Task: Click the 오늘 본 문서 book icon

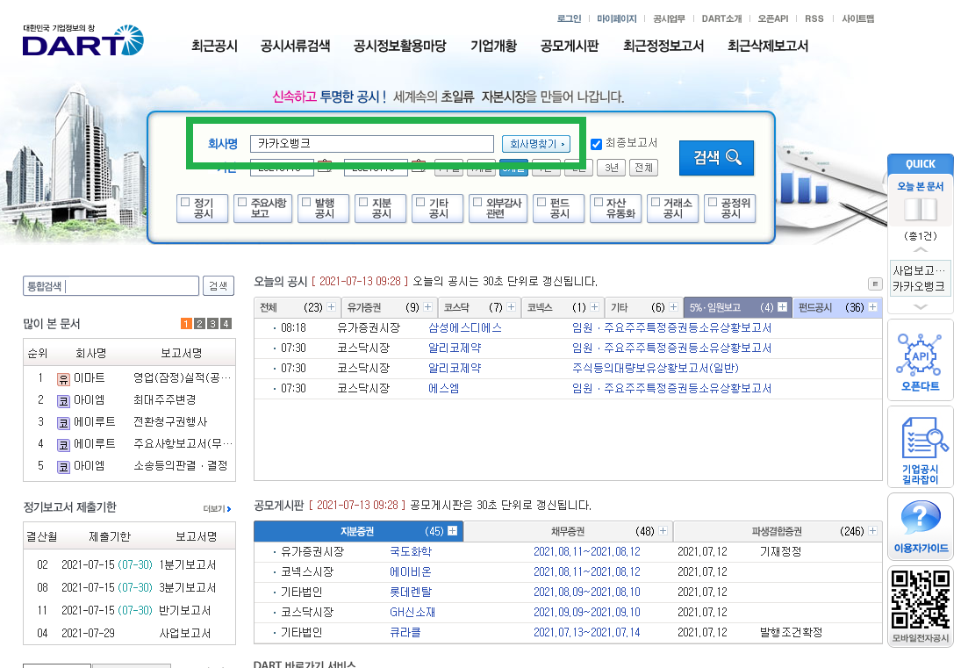Action: [x=920, y=211]
